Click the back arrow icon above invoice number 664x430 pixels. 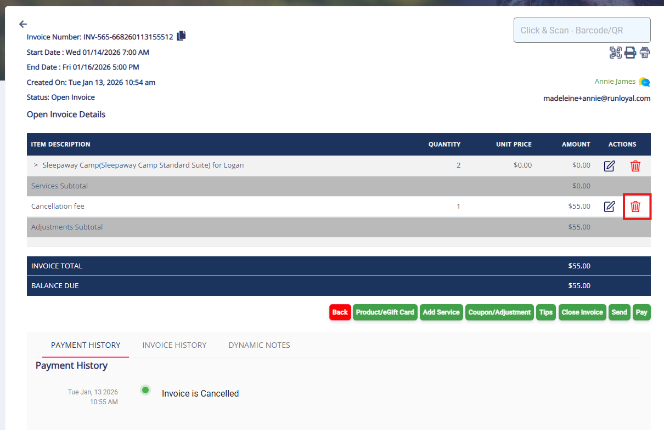pyautogui.click(x=22, y=24)
